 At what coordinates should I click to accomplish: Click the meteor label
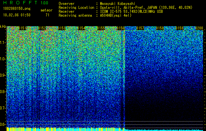pyautogui.click(x=47, y=10)
